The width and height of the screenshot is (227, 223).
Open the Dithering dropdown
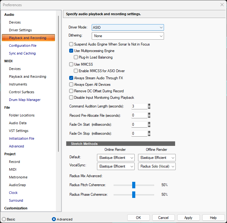click(x=128, y=36)
